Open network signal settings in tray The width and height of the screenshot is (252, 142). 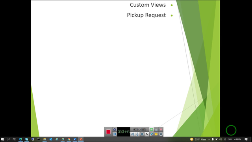coord(225,139)
